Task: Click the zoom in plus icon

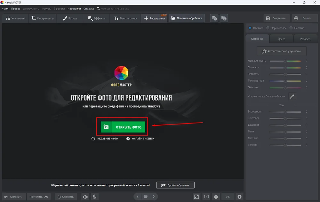Action: (239, 197)
